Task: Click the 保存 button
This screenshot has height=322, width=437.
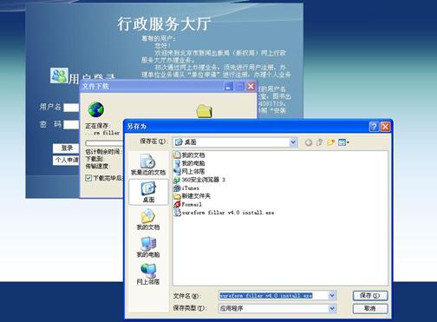Action: (370, 296)
